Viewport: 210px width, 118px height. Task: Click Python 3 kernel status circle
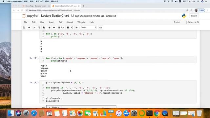tap(198, 22)
